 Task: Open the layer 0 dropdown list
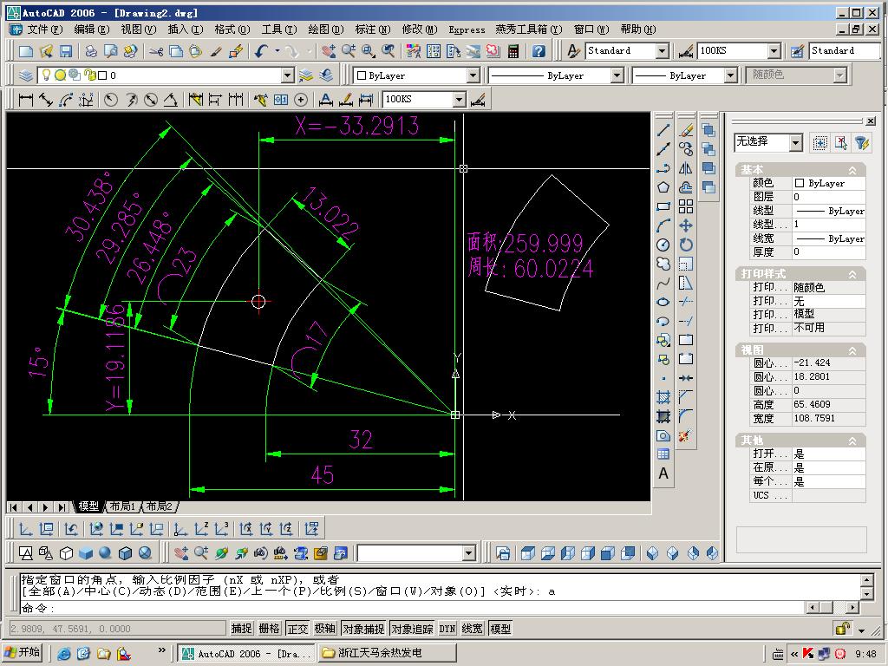[x=288, y=75]
